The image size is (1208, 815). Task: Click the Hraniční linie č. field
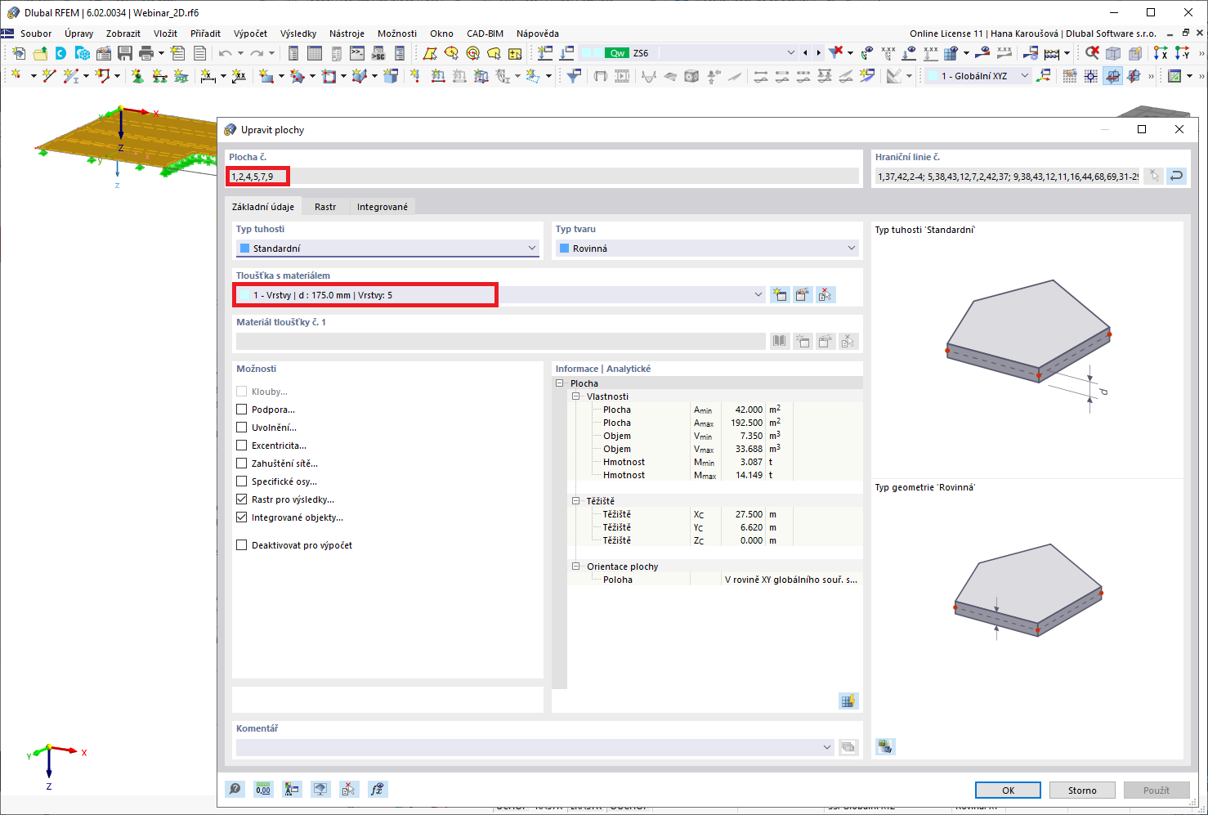[1007, 176]
